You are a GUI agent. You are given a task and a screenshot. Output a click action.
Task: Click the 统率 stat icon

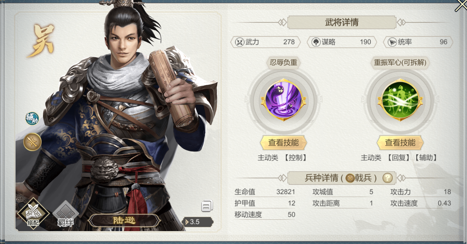tap(392, 42)
